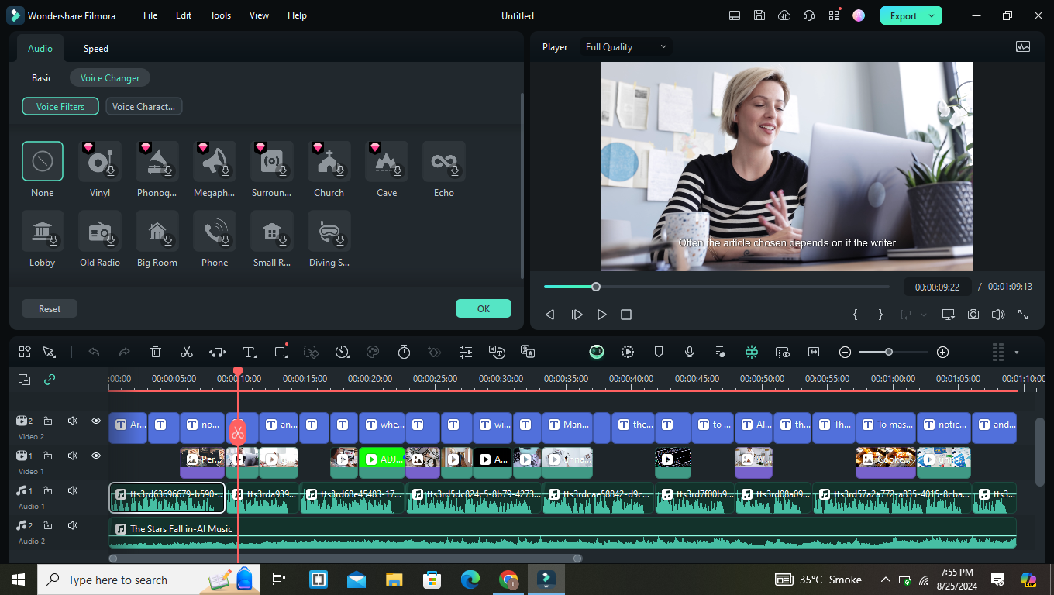Image resolution: width=1054 pixels, height=595 pixels.
Task: Click the OK button
Action: click(x=484, y=308)
